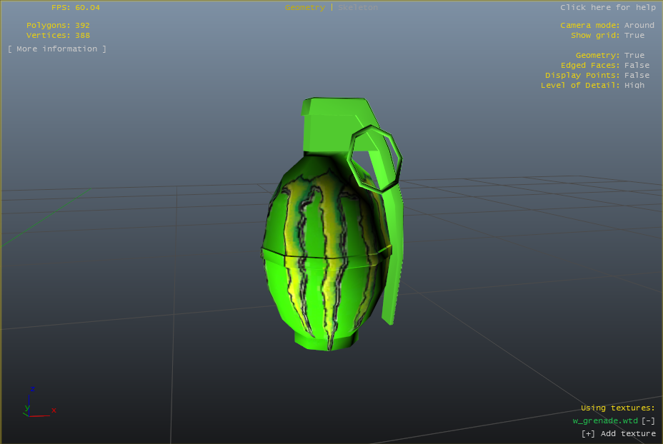Open the 'Click here for help' link
This screenshot has width=663, height=444.
tap(608, 8)
